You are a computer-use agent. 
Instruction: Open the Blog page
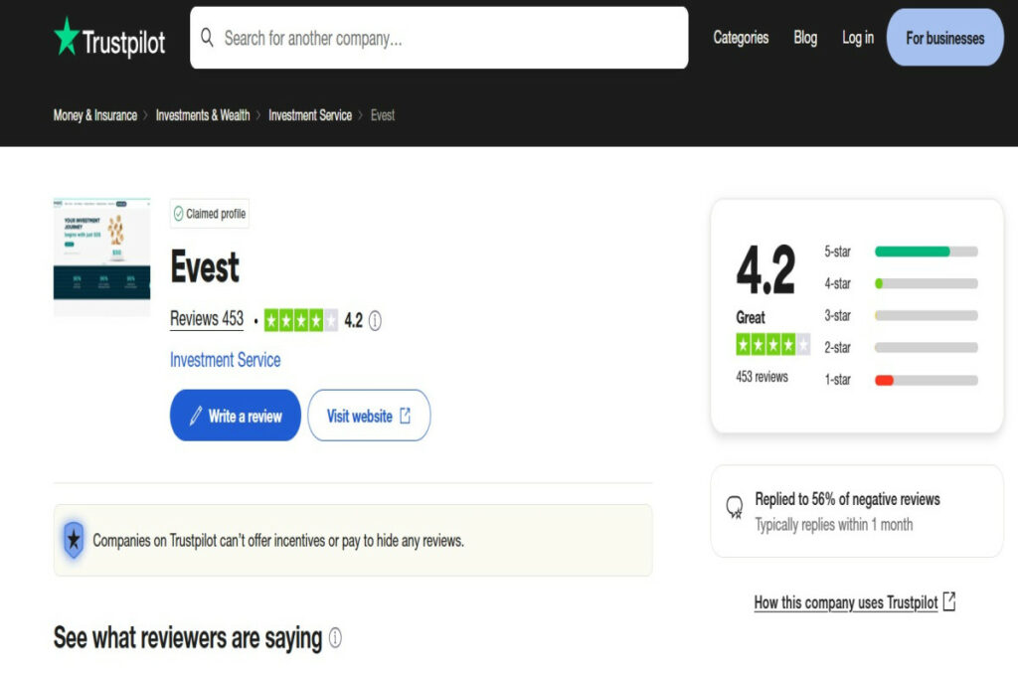pos(805,38)
